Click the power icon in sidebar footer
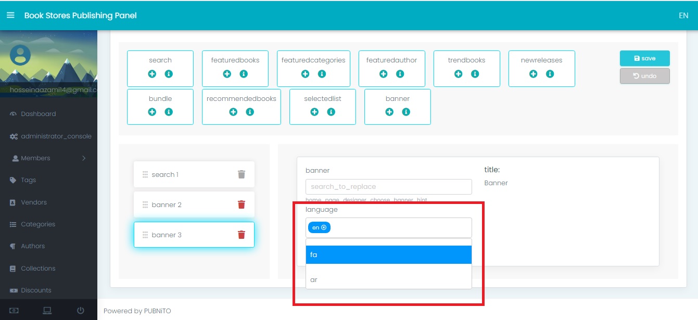 (x=80, y=311)
